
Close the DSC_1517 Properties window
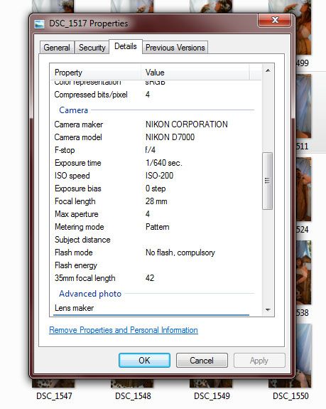point(275,20)
